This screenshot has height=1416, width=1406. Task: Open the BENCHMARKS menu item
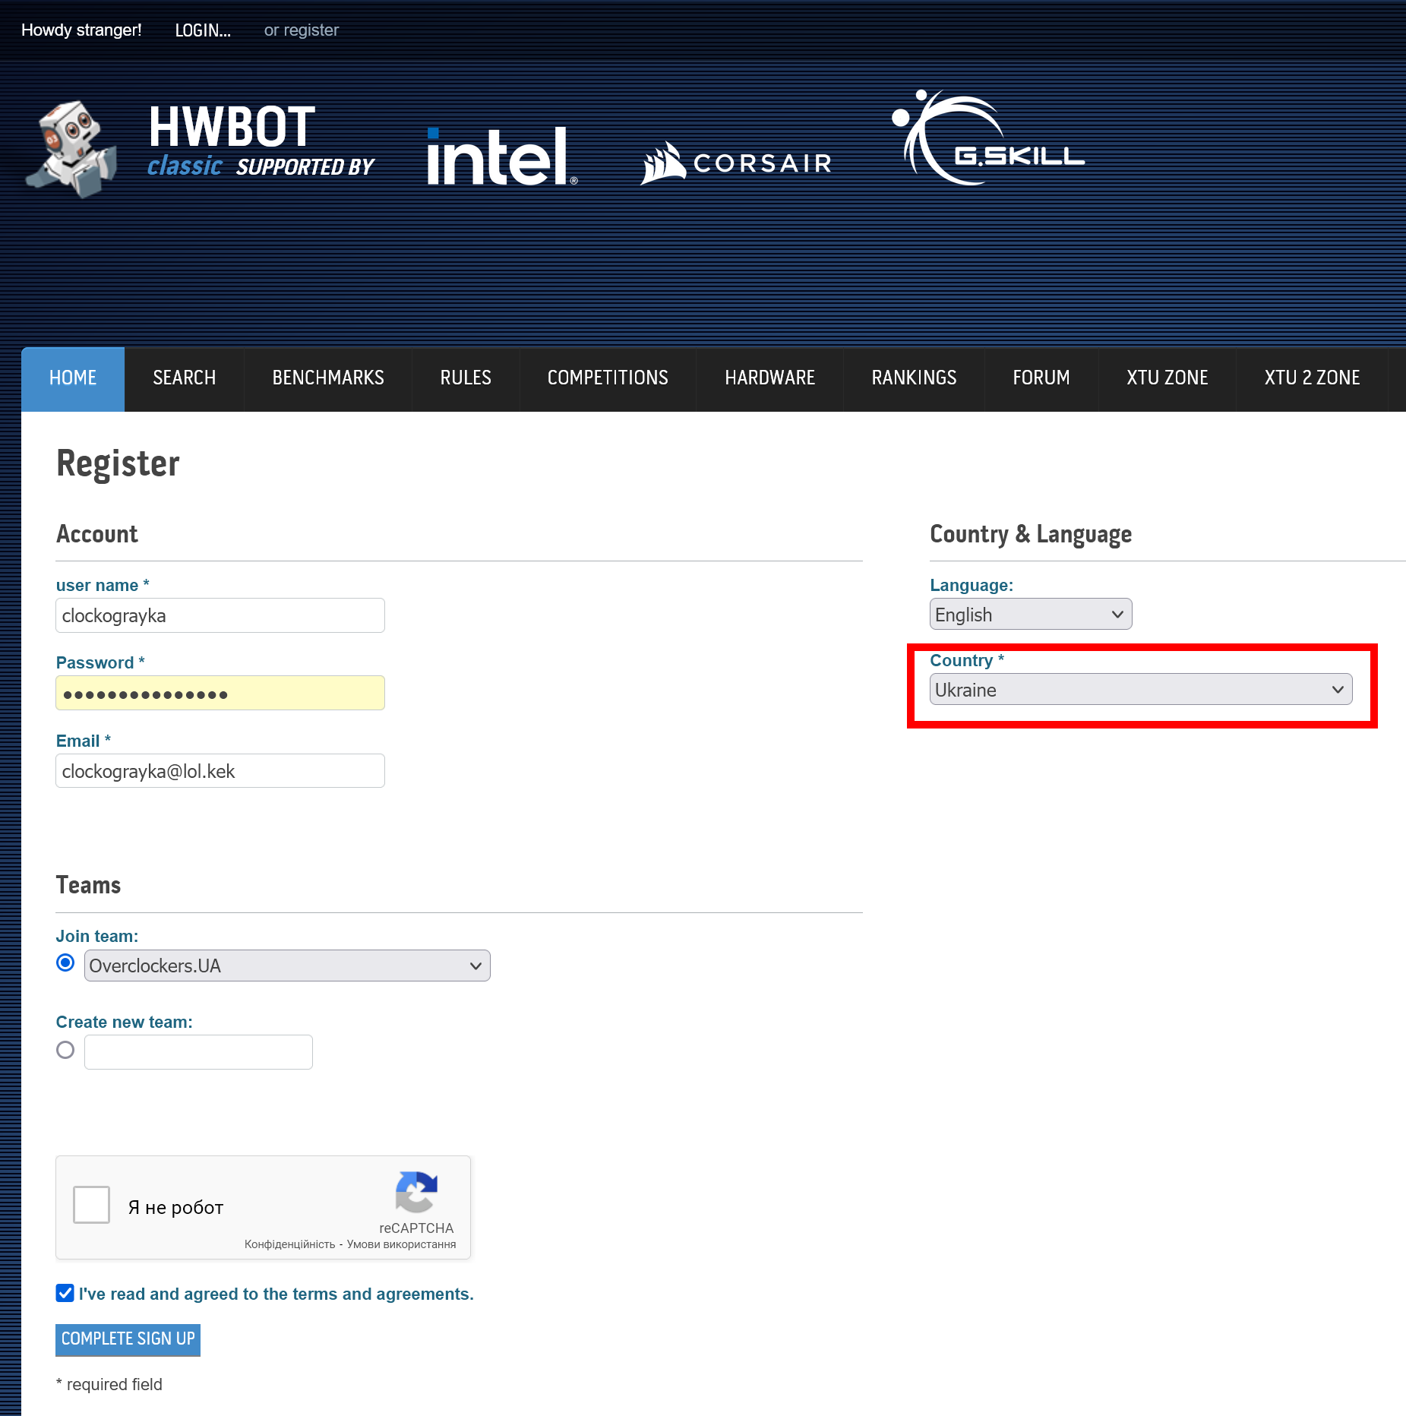(328, 378)
